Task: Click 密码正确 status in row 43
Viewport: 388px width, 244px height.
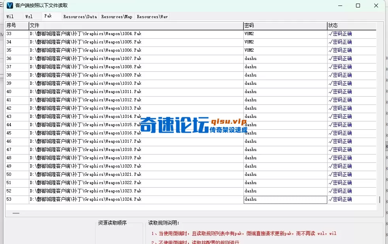Action: pos(340,117)
